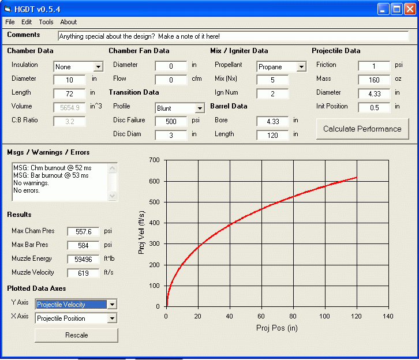Expand the Propellant dropdown
Screen dimensions: 419x360
coord(301,67)
